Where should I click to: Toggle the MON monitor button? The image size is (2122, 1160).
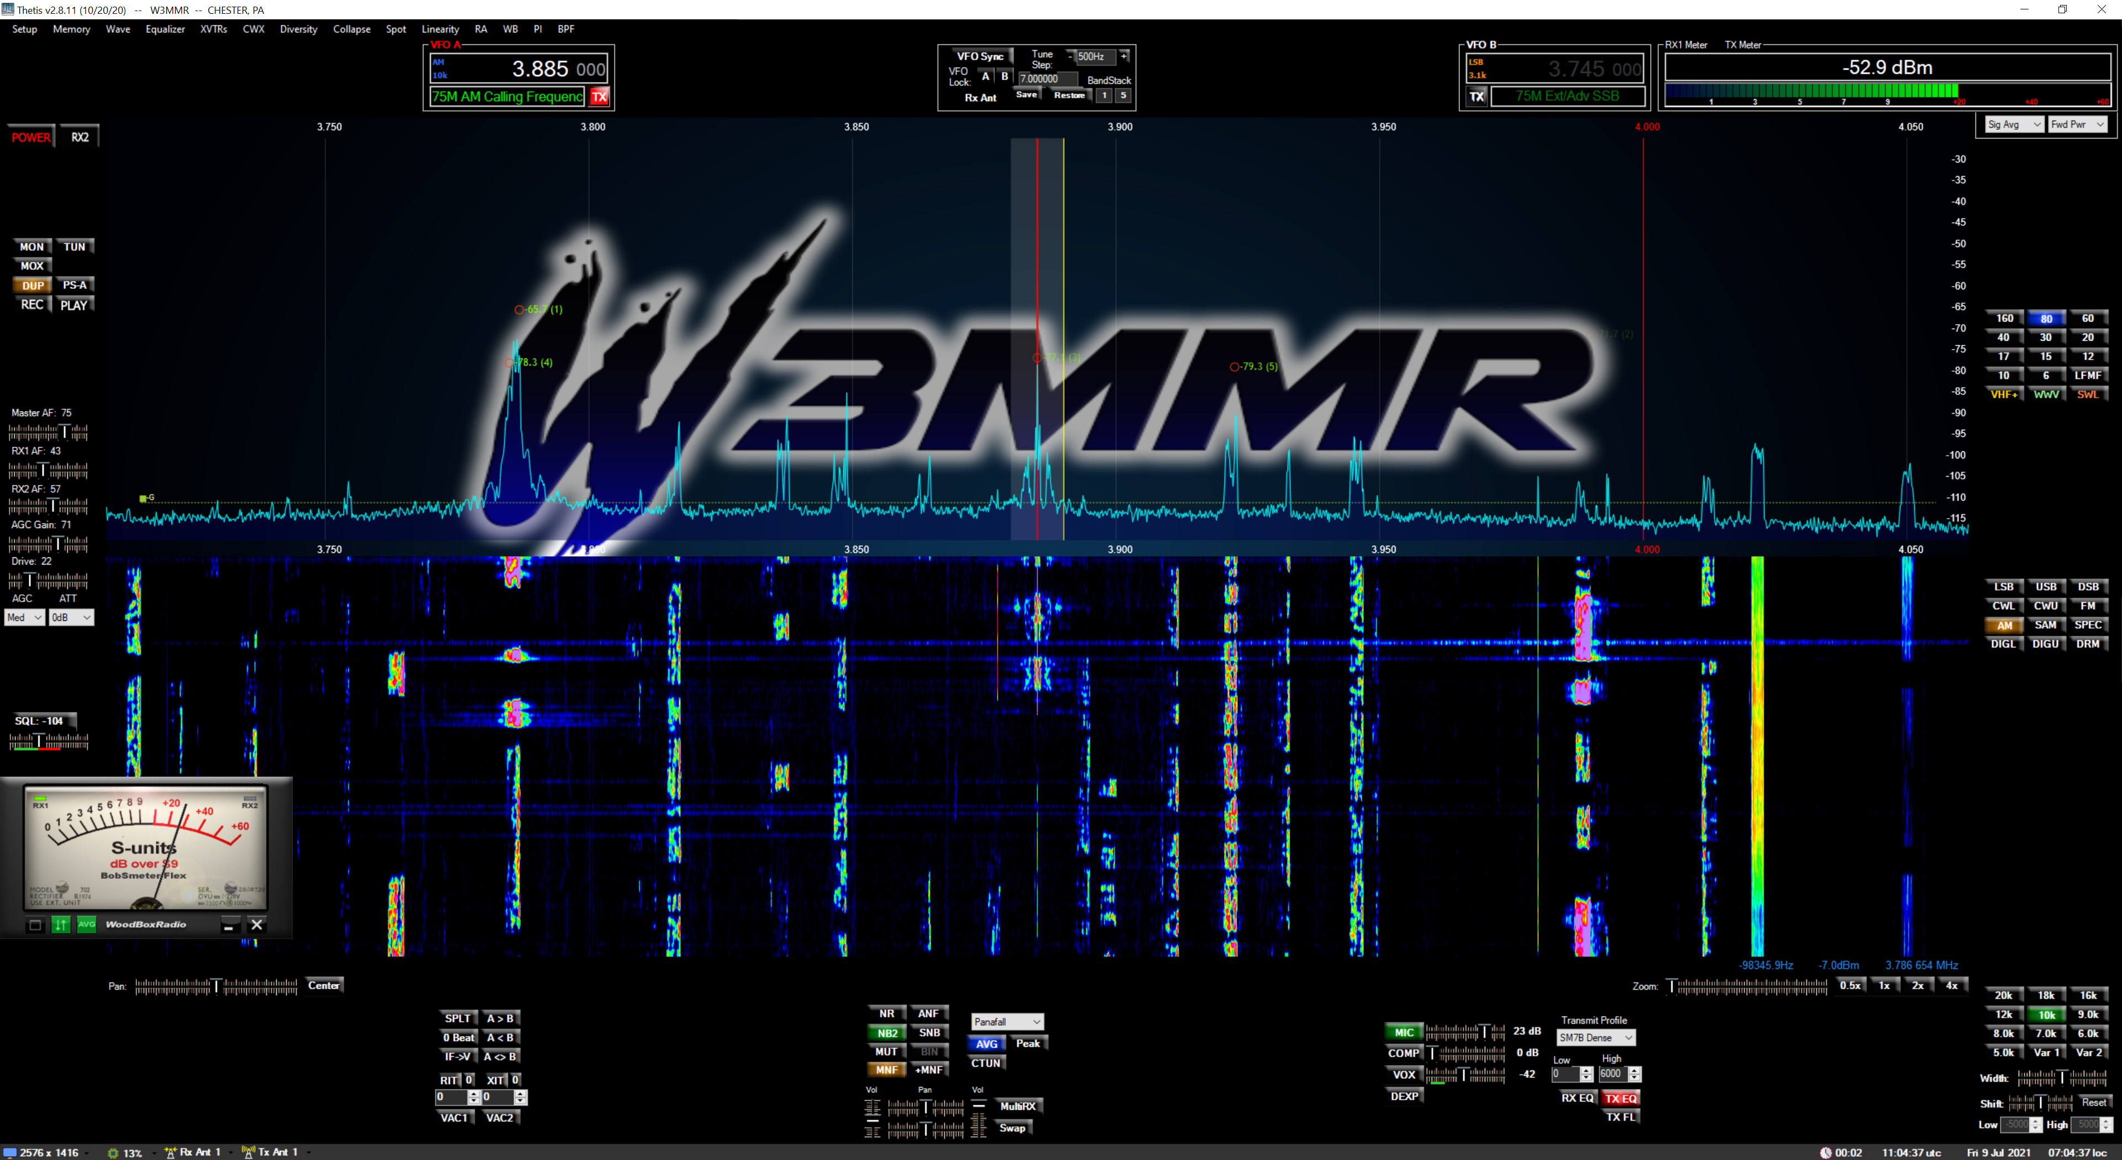pos(32,246)
